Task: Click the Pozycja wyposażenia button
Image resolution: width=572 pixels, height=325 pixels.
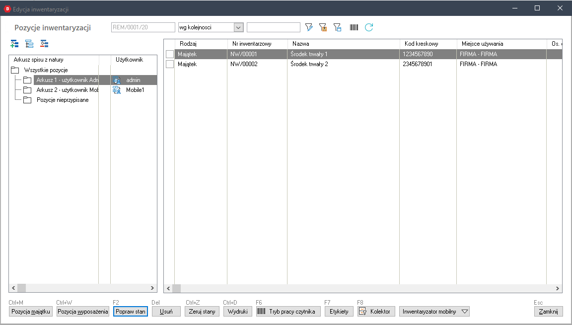Action: (x=83, y=312)
